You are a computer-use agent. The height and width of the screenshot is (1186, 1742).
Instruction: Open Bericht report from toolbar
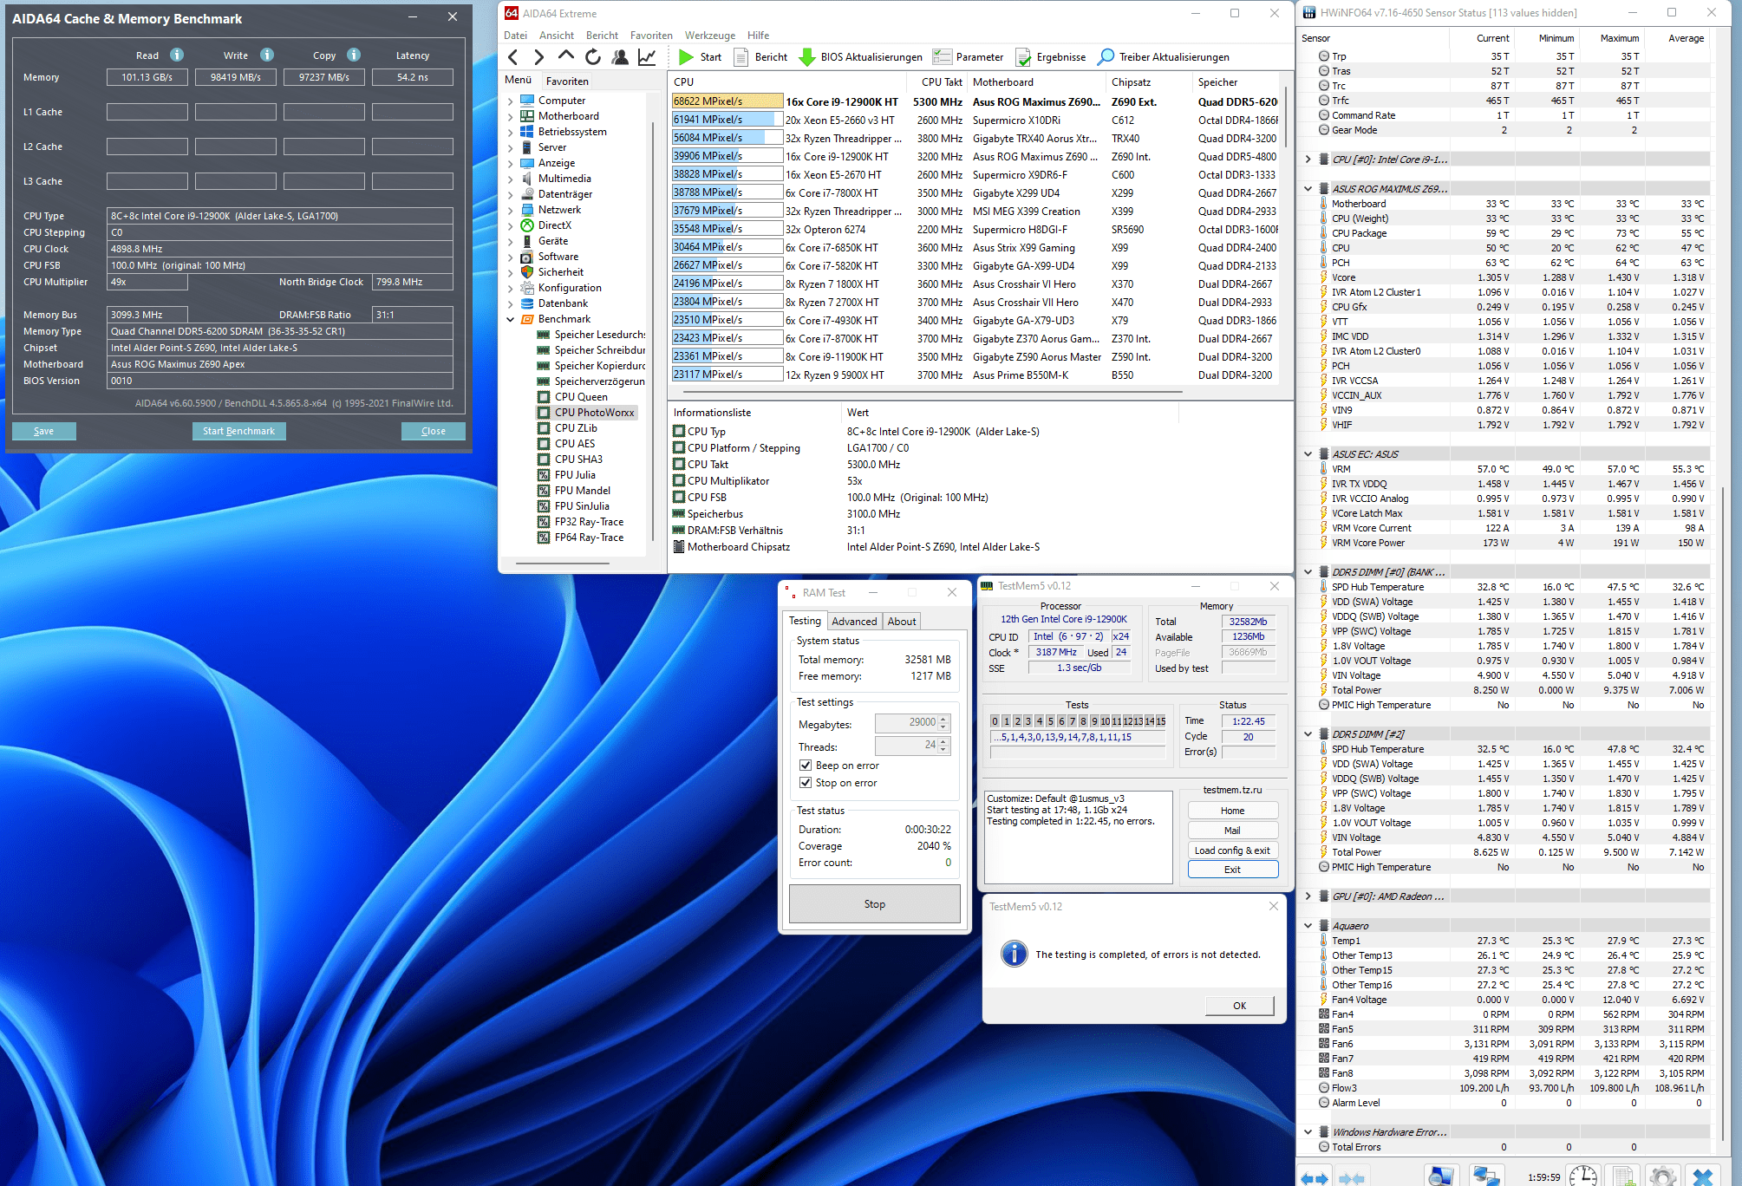coord(760,57)
